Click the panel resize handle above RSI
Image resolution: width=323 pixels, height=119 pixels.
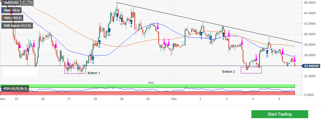point(151,83)
